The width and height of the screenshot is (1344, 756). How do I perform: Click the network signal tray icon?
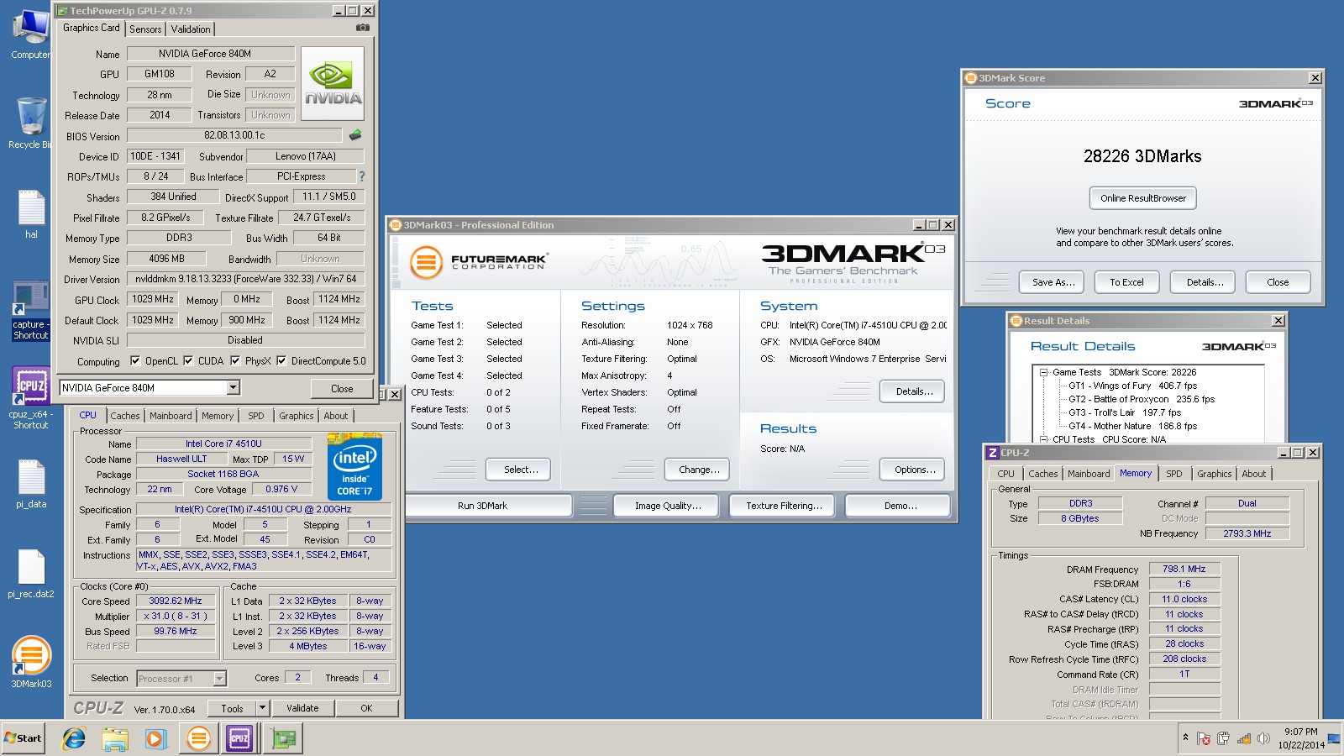pyautogui.click(x=1243, y=738)
